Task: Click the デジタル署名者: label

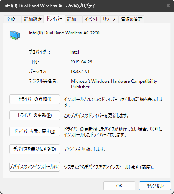Action: (x=43, y=81)
